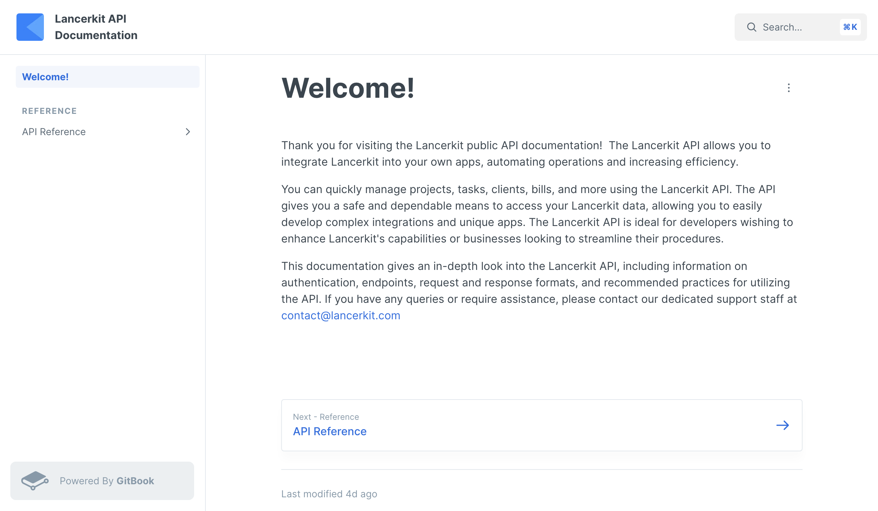This screenshot has width=878, height=511.
Task: Click the paragraph starting "Thank you for visiting"
Action: coord(526,154)
